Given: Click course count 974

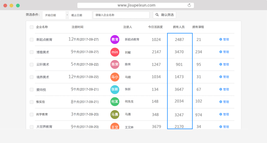Looking at the screenshot, I should (x=199, y=115).
